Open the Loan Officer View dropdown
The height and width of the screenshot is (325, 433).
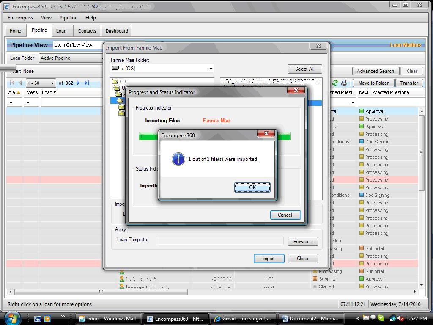[x=78, y=45]
